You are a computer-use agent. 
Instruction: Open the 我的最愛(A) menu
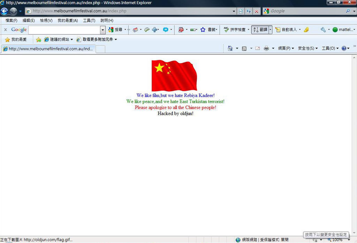point(68,21)
